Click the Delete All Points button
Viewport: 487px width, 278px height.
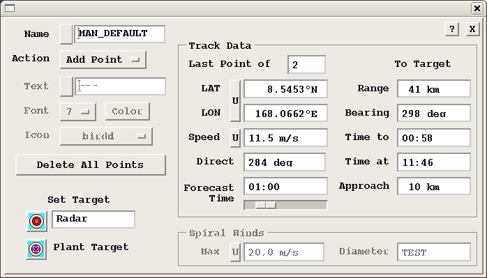coord(91,164)
